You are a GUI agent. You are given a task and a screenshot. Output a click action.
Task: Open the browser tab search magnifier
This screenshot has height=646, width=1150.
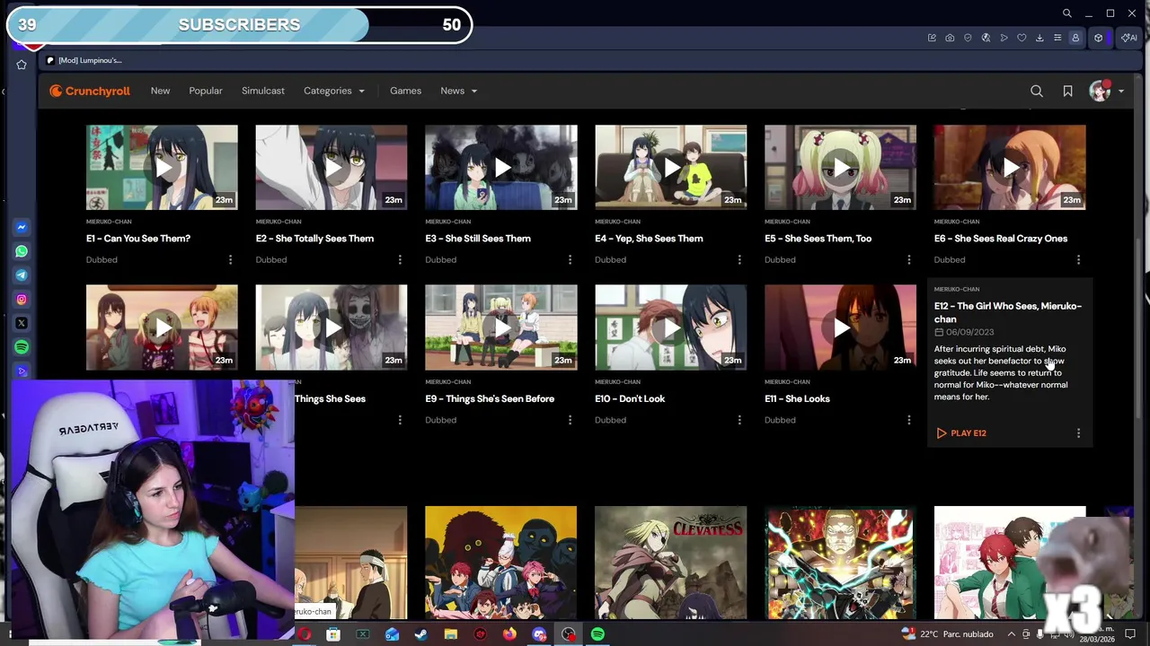[1066, 13]
